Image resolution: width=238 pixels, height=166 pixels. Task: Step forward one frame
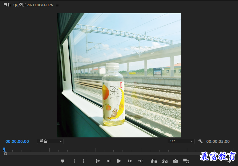click(x=130, y=161)
